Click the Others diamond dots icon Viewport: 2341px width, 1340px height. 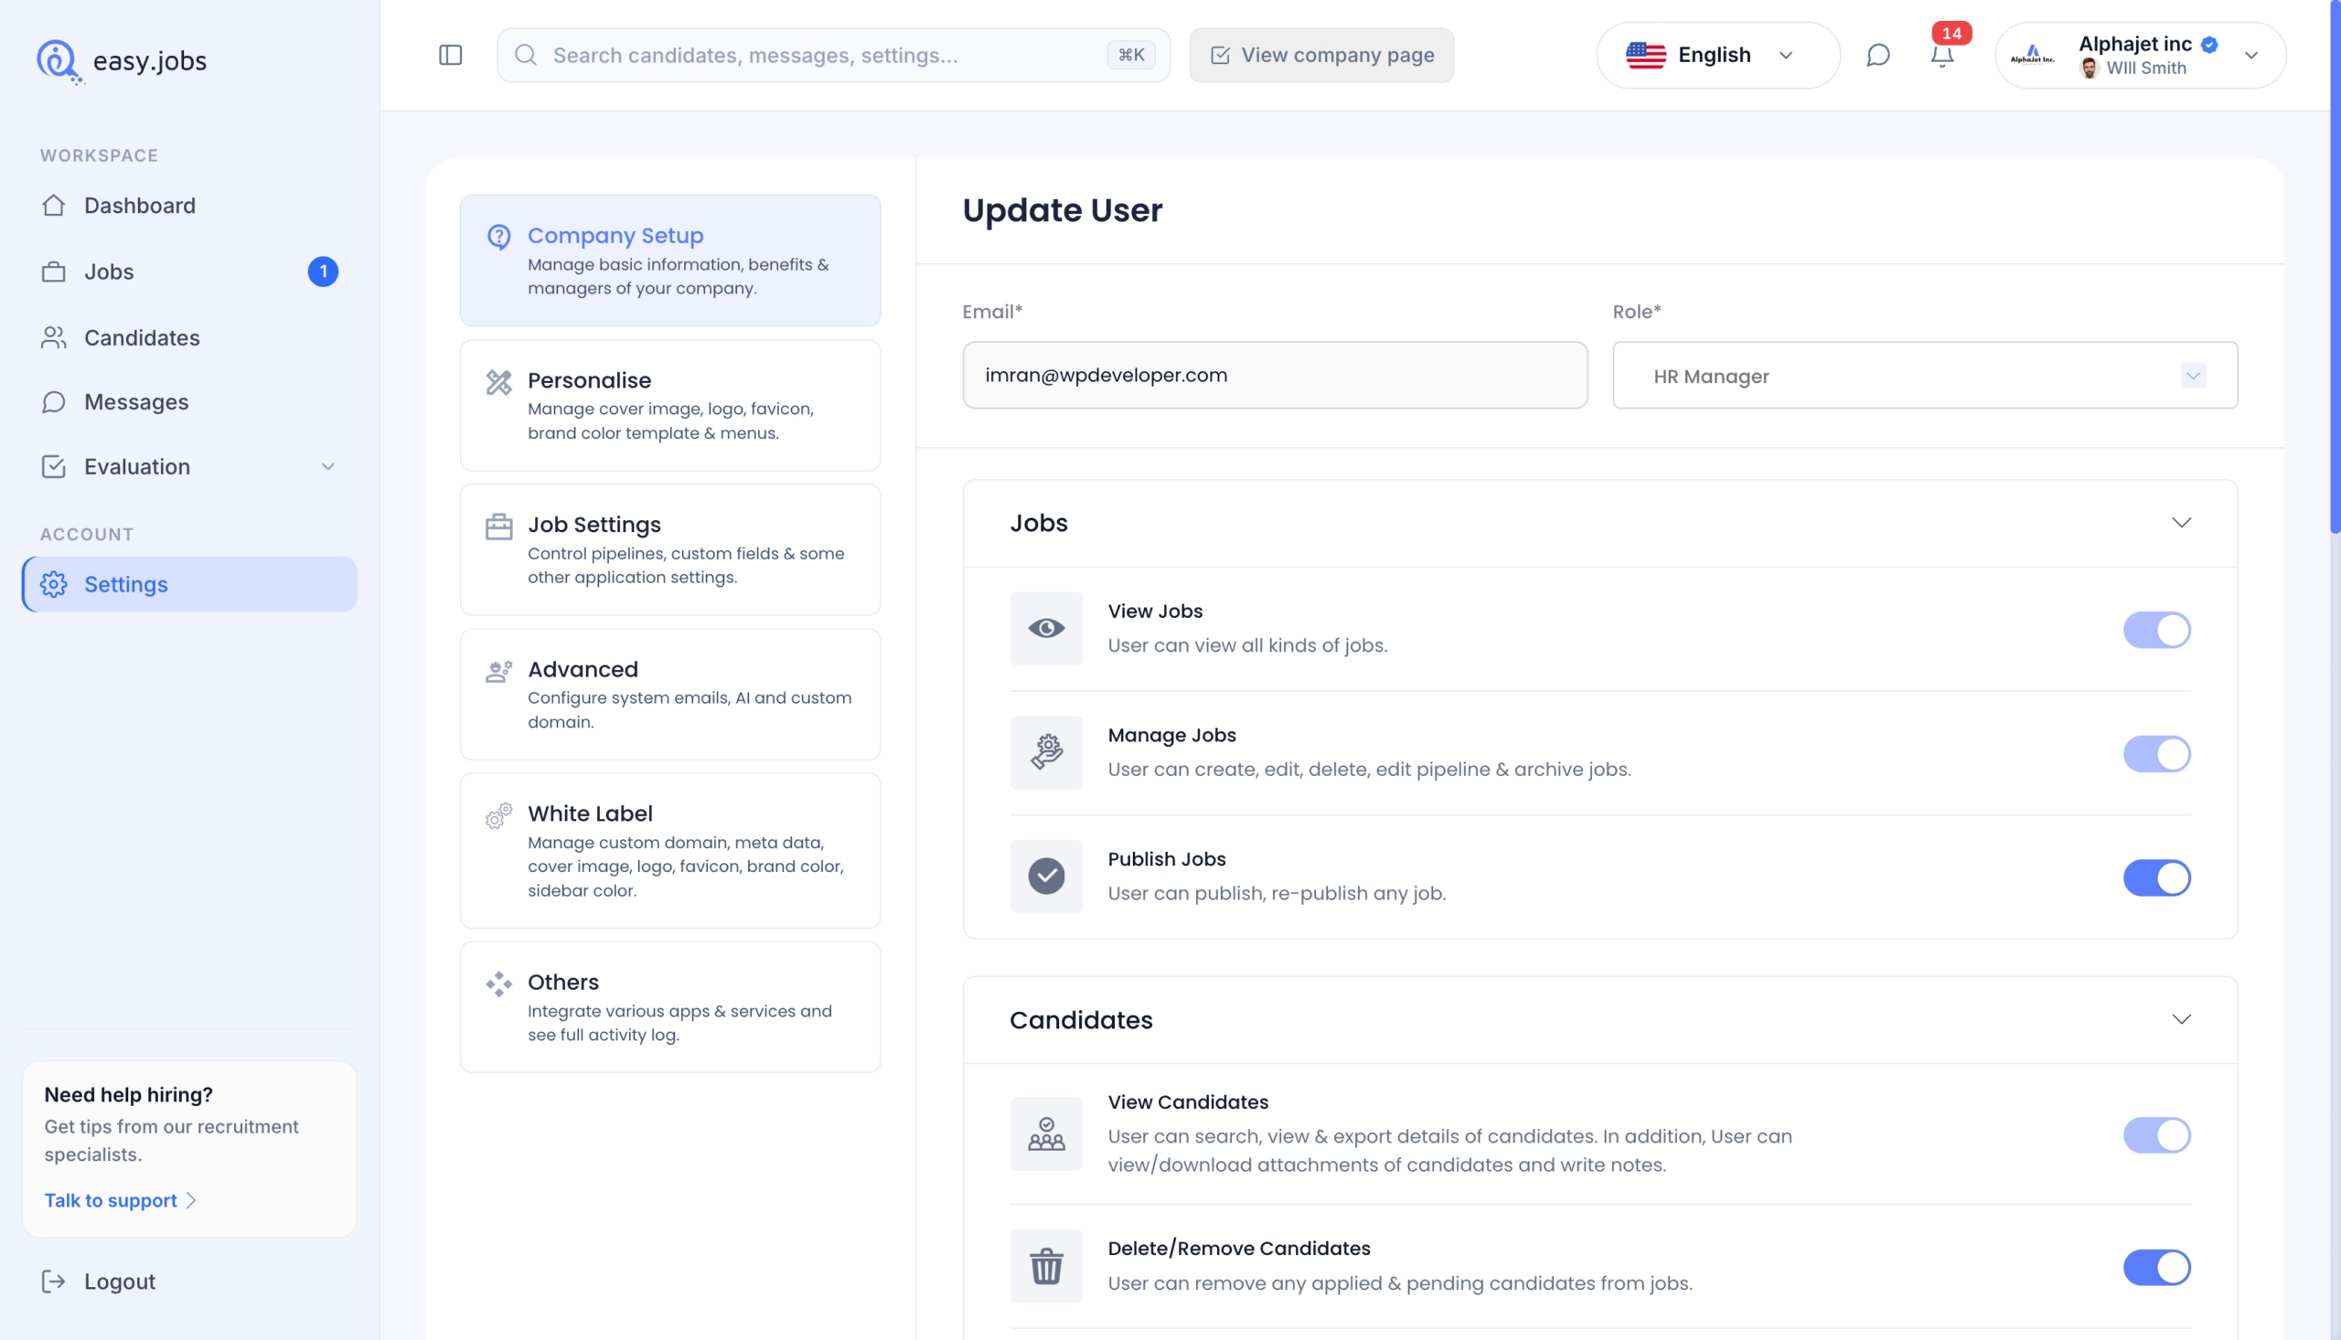(x=499, y=984)
